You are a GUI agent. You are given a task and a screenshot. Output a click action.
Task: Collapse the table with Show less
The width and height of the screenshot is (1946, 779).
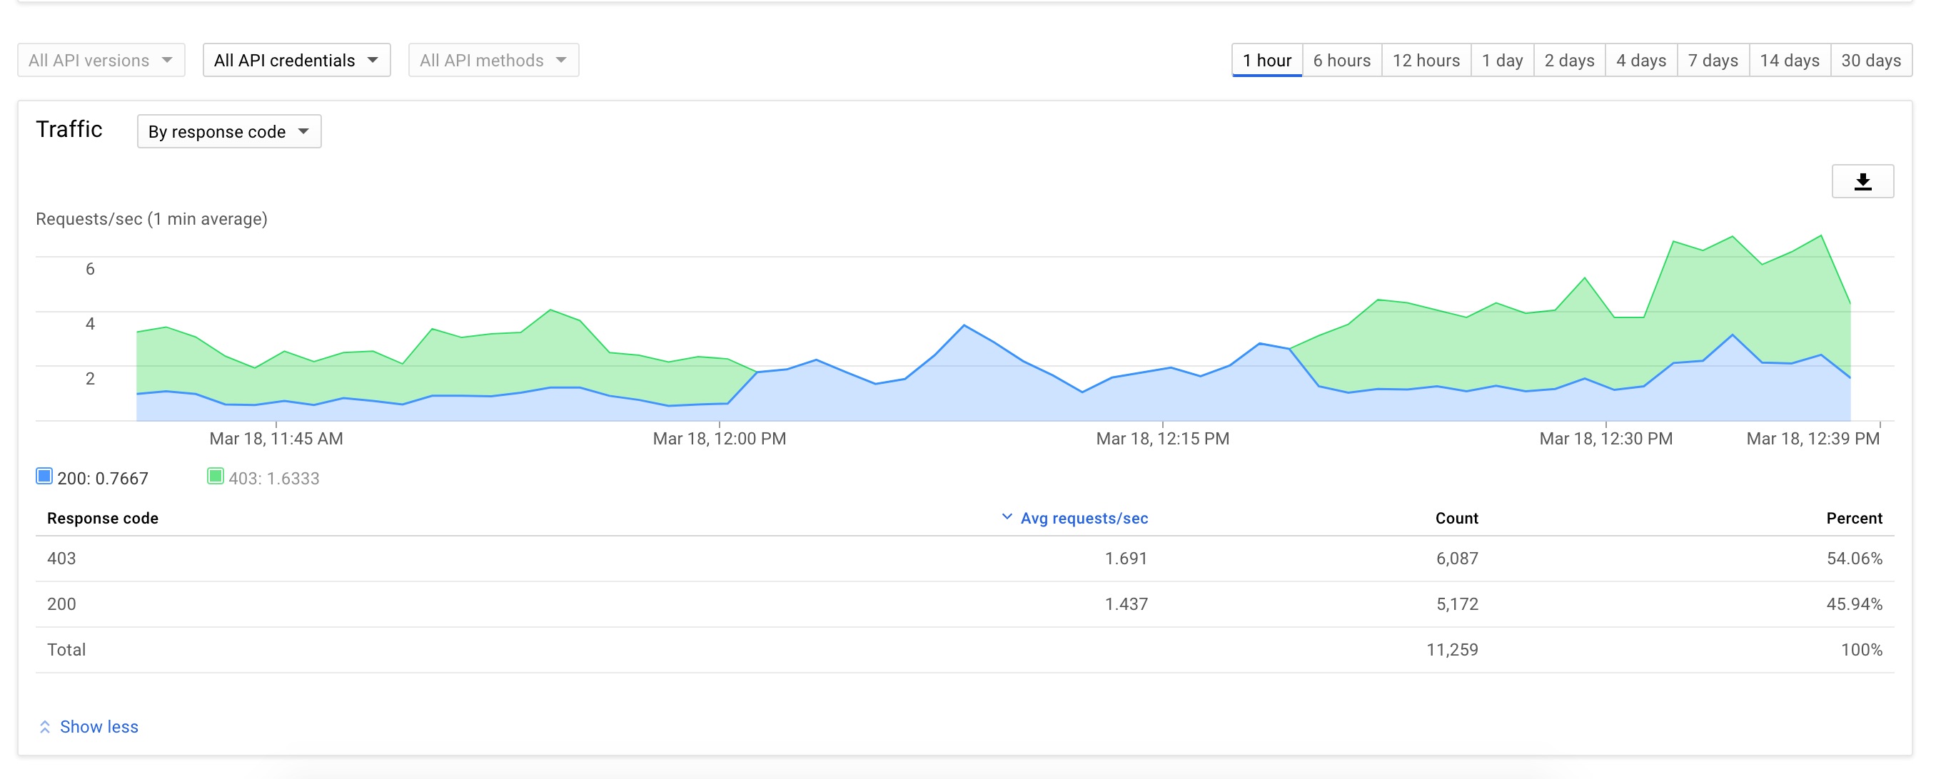(89, 727)
